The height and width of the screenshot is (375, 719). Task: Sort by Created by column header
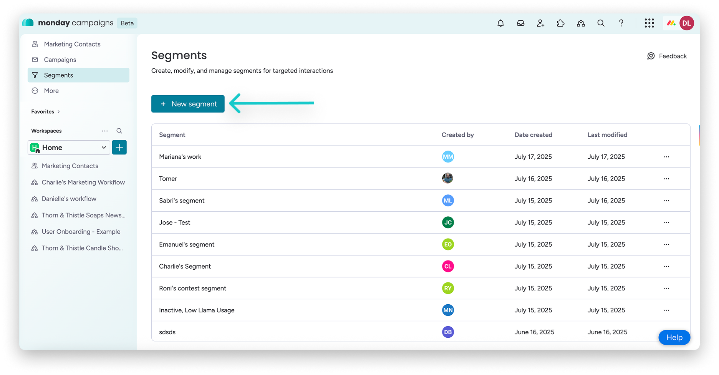(457, 135)
